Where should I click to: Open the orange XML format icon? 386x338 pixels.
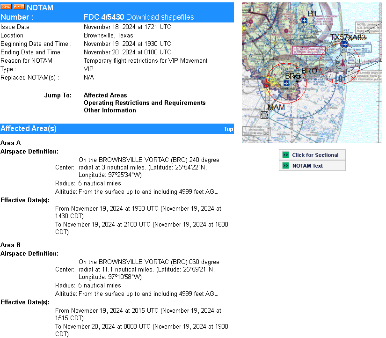pos(6,7)
